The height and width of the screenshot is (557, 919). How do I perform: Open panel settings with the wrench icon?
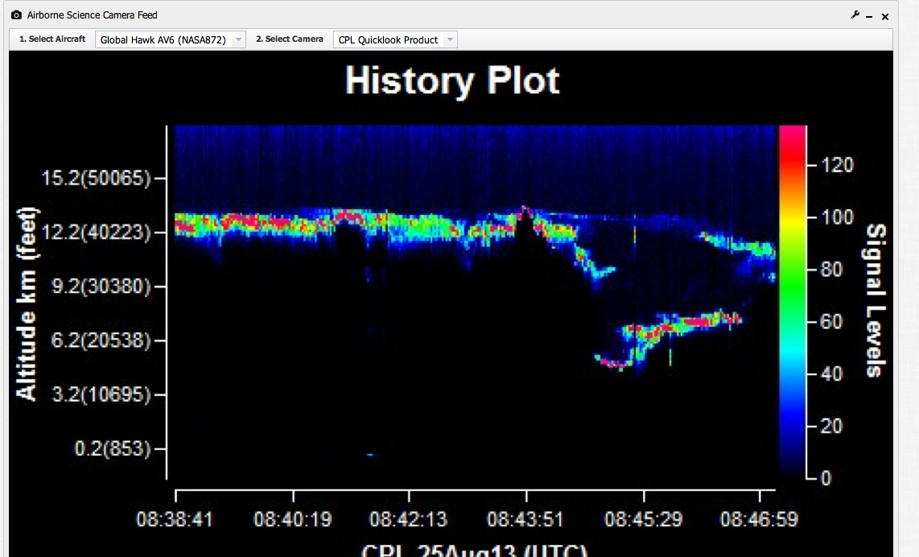tap(855, 15)
